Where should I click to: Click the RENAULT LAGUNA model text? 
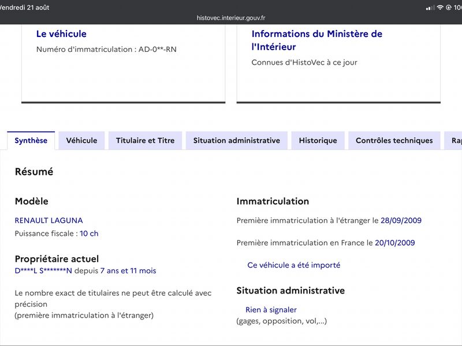tap(49, 220)
